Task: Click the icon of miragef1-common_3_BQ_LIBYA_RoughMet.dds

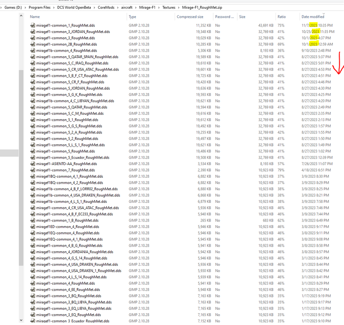Action: click(33, 302)
